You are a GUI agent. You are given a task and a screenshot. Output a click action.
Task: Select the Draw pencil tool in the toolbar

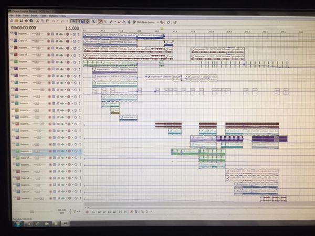(x=111, y=22)
